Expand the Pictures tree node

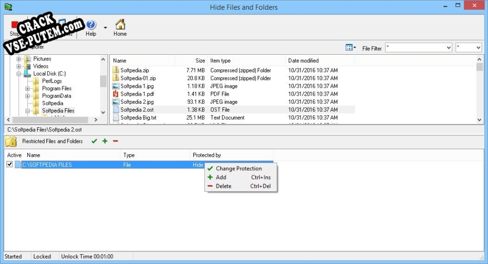(x=19, y=59)
